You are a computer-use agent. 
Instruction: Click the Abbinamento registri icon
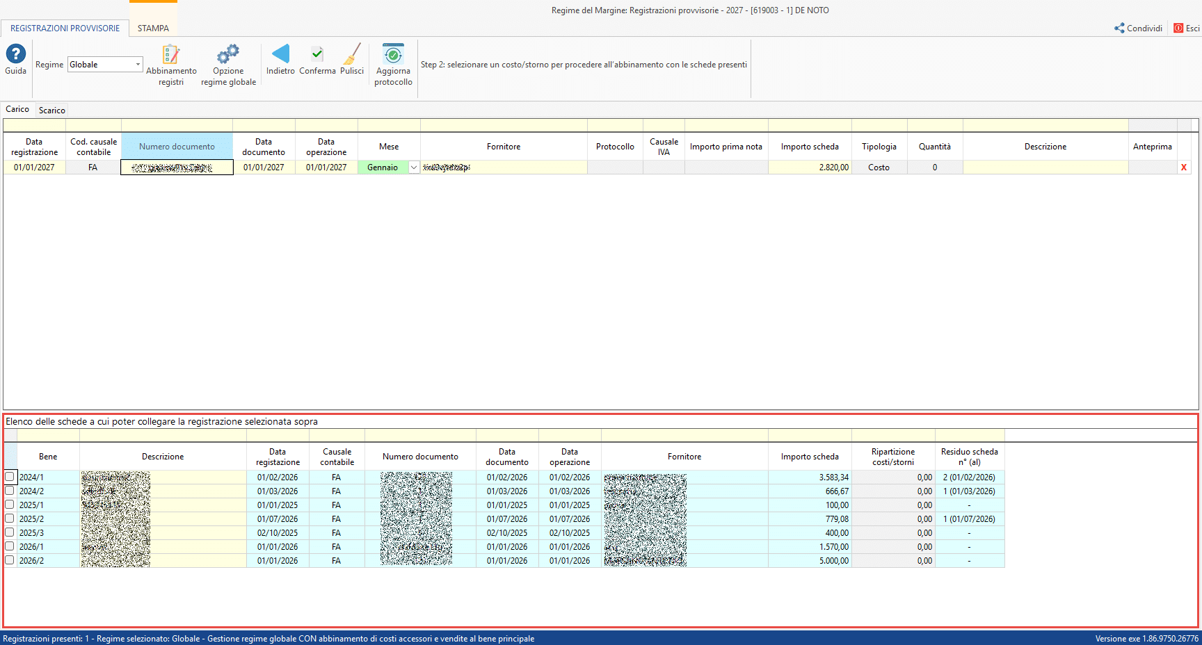(171, 54)
